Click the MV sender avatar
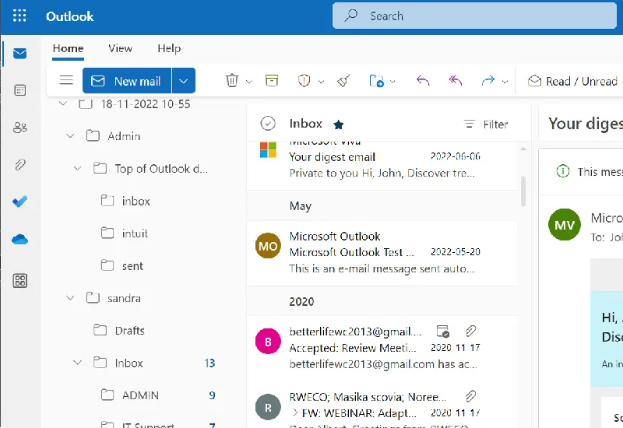The width and height of the screenshot is (623, 428). (x=564, y=225)
